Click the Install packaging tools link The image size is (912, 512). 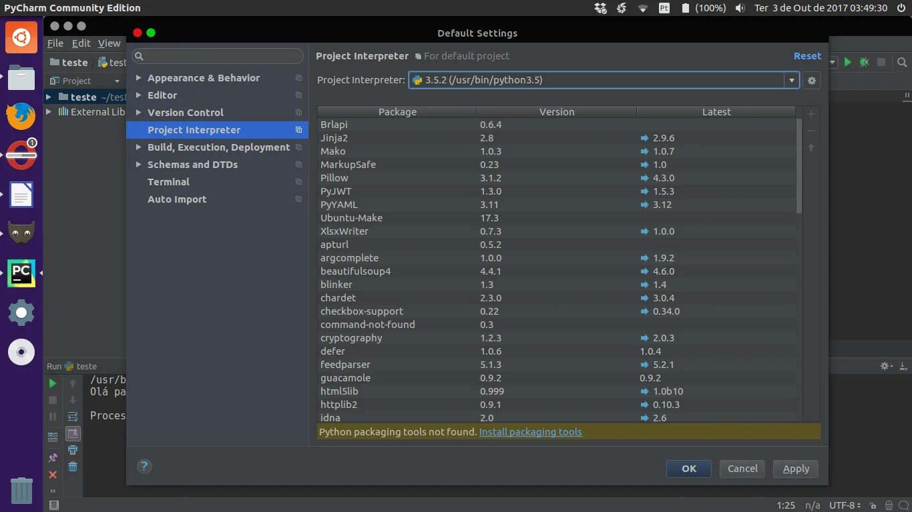click(x=531, y=432)
